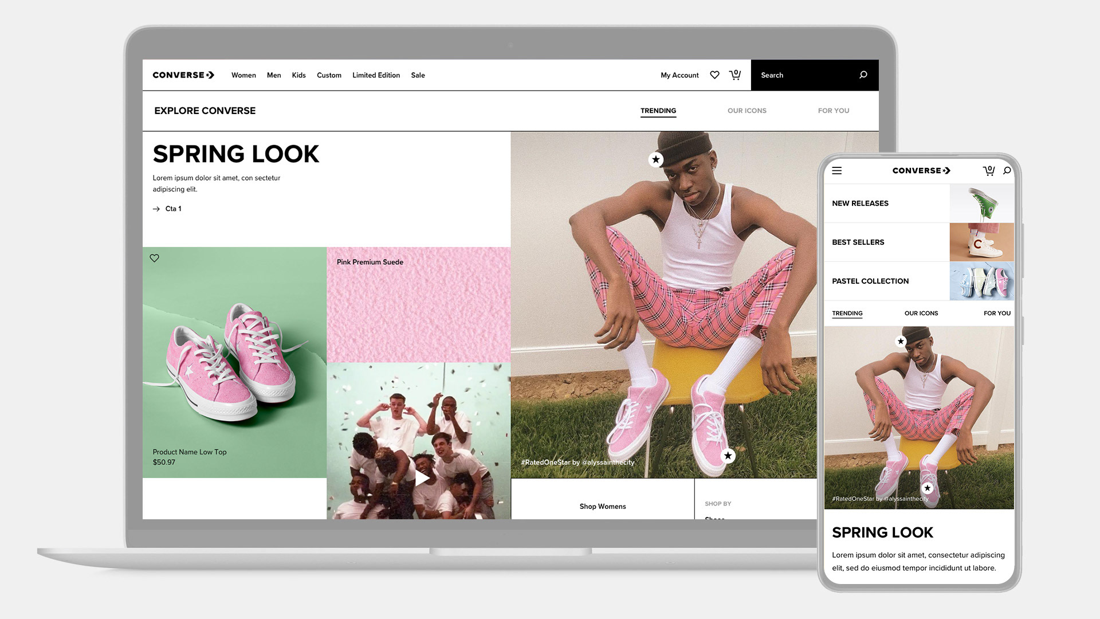Switch to the Our Icons tab on desktop
The width and height of the screenshot is (1100, 619).
click(x=747, y=111)
